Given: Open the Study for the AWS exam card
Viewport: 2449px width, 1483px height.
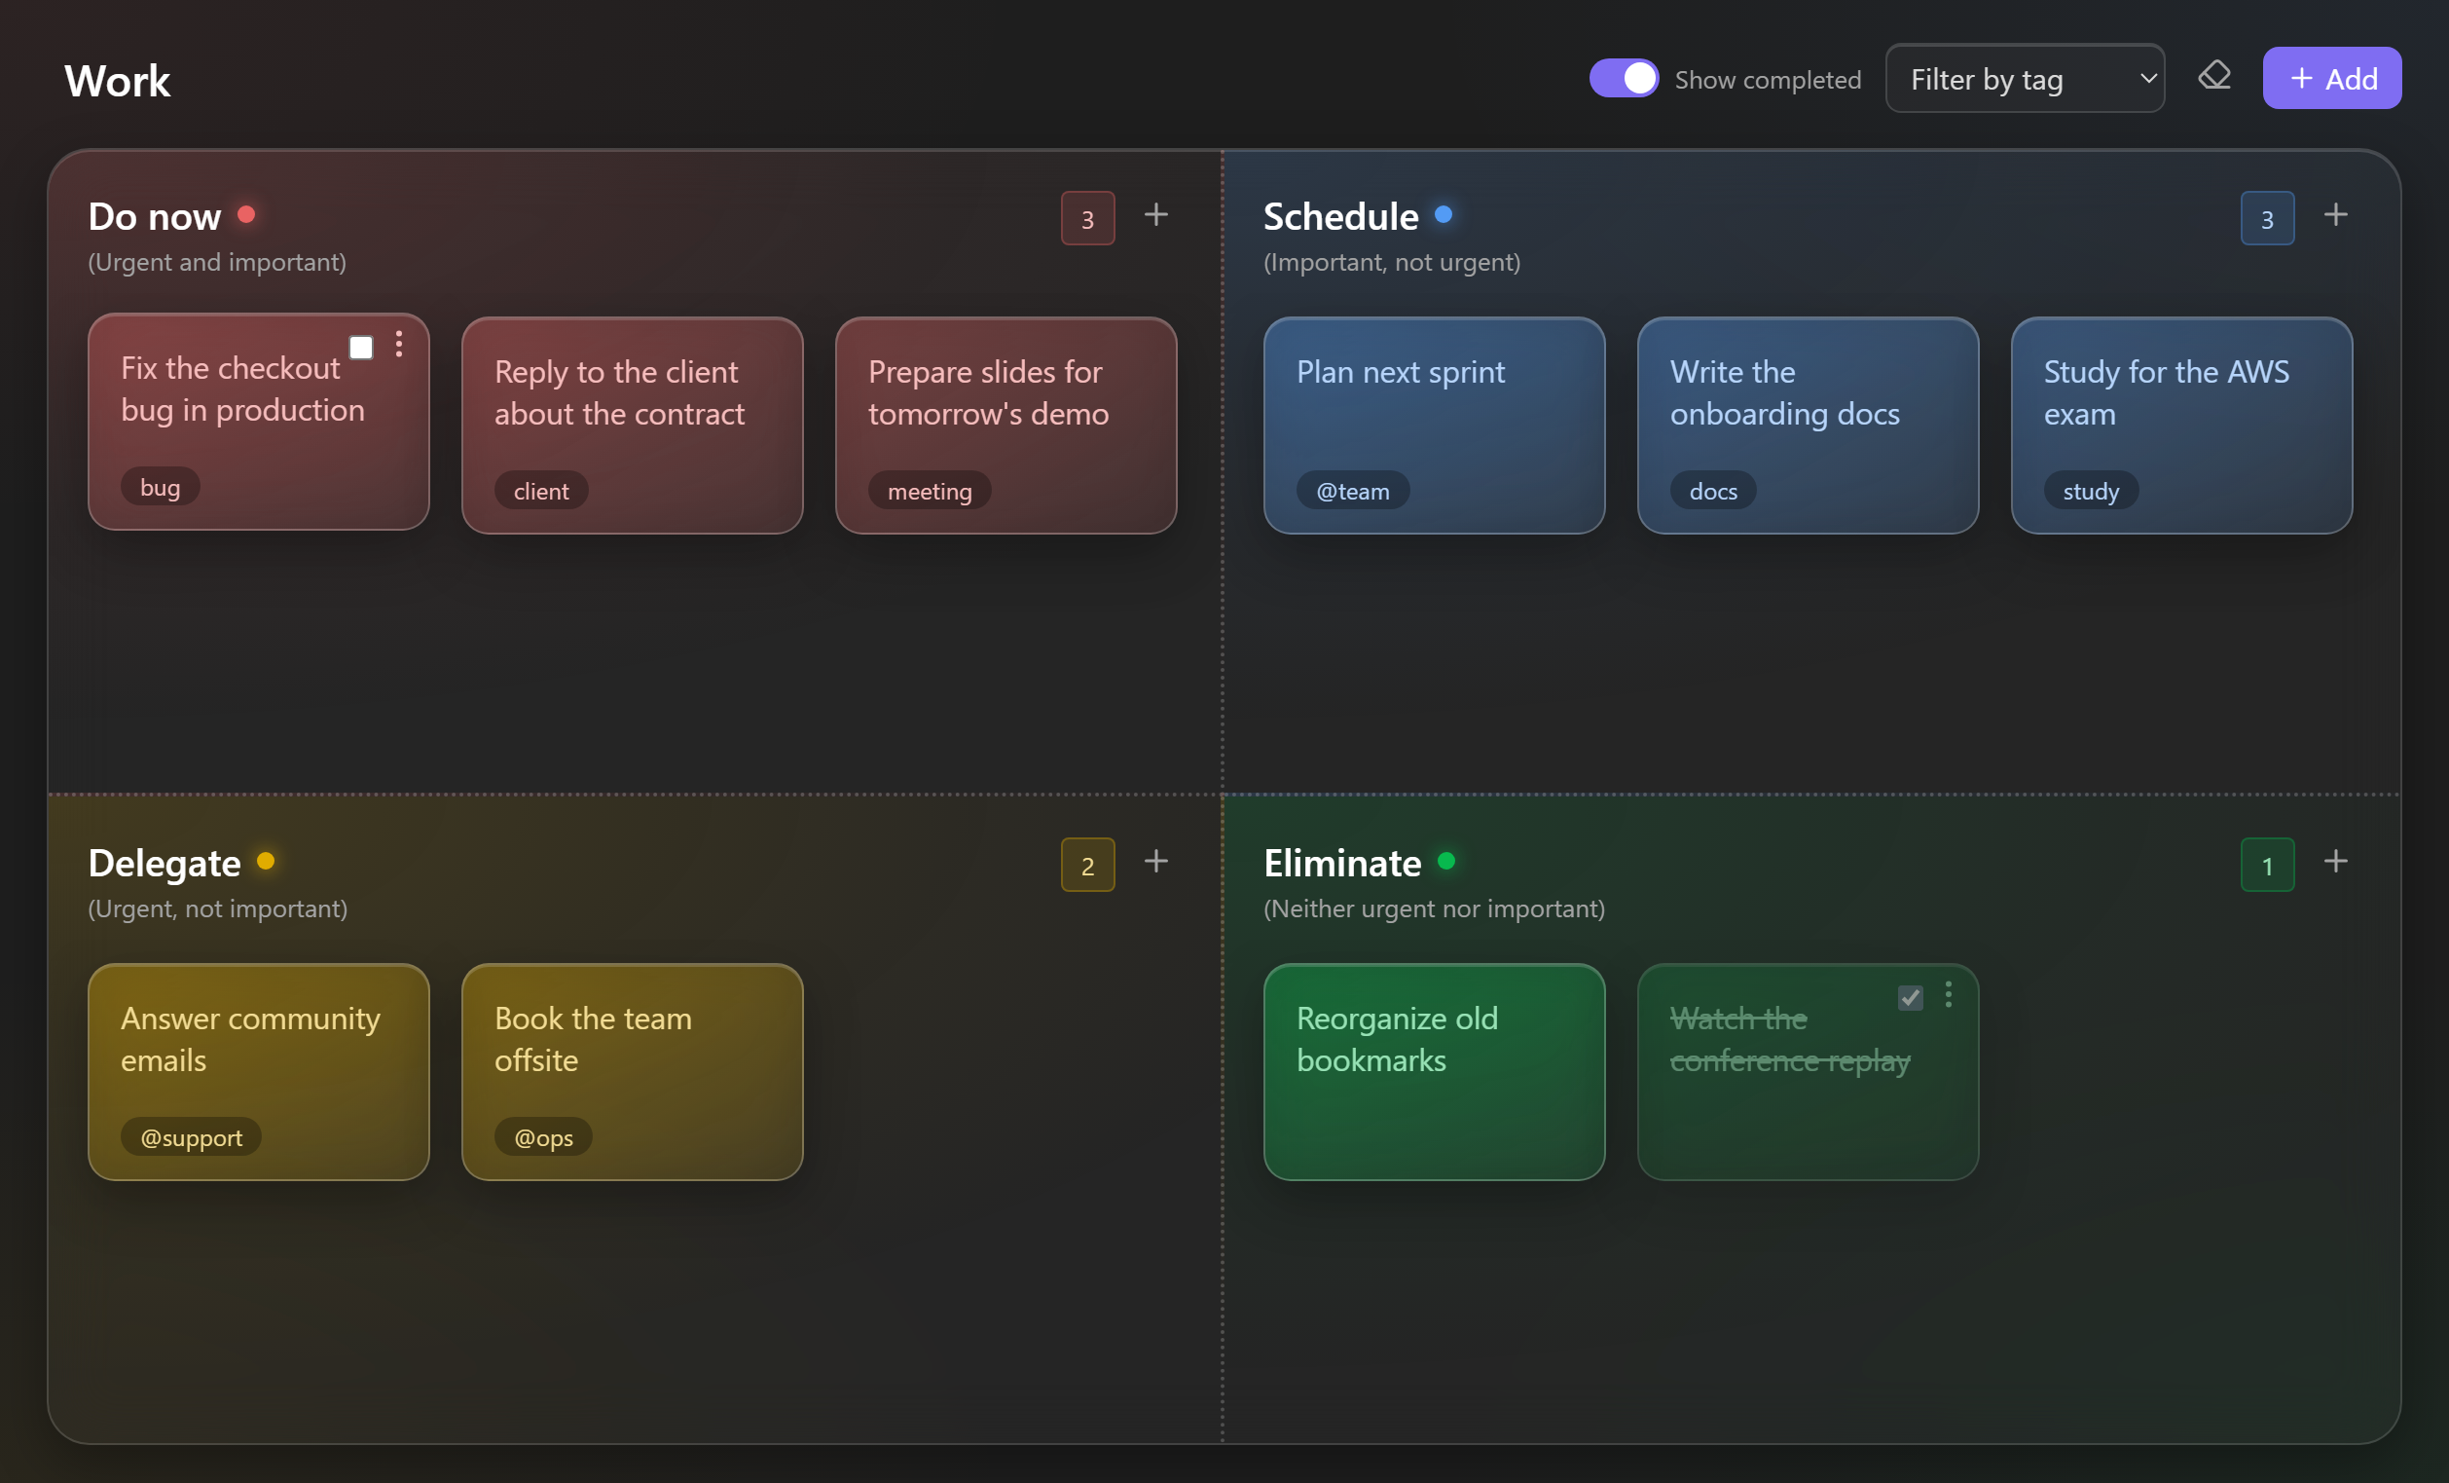Looking at the screenshot, I should point(2180,426).
